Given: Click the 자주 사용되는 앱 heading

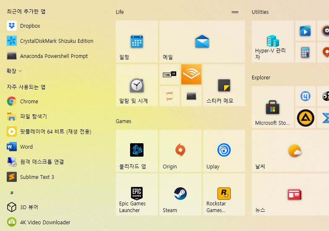Looking at the screenshot, I should [x=26, y=87].
